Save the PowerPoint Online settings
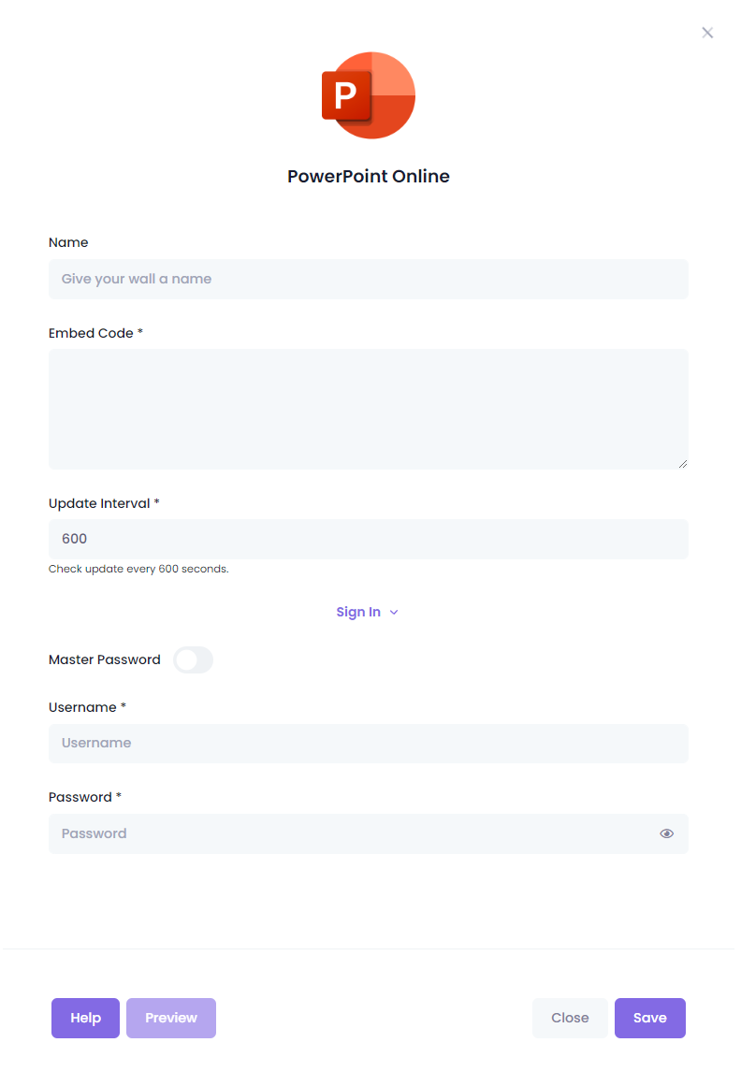Screen dimensions: 741x1086 [x=649, y=1018]
